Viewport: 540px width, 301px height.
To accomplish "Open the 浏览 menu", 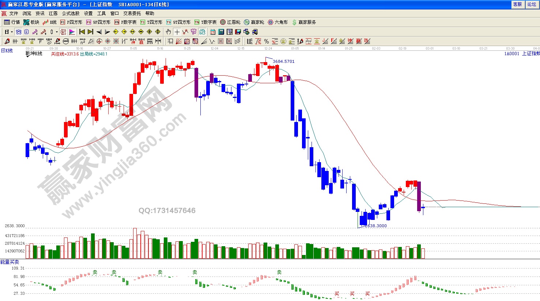I will tap(27, 14).
